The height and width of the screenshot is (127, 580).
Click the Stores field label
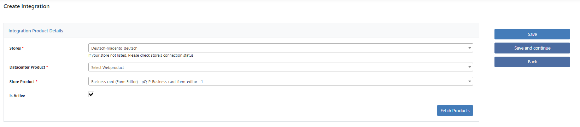15,48
